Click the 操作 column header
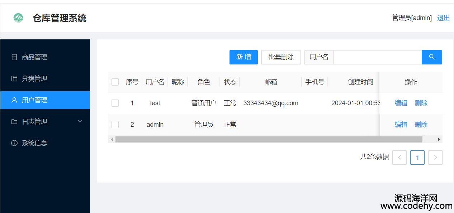Viewport: 454px width, 213px height. click(x=411, y=82)
